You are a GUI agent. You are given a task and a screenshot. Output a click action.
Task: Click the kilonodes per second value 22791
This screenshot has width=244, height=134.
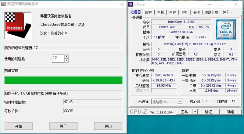[93, 111]
